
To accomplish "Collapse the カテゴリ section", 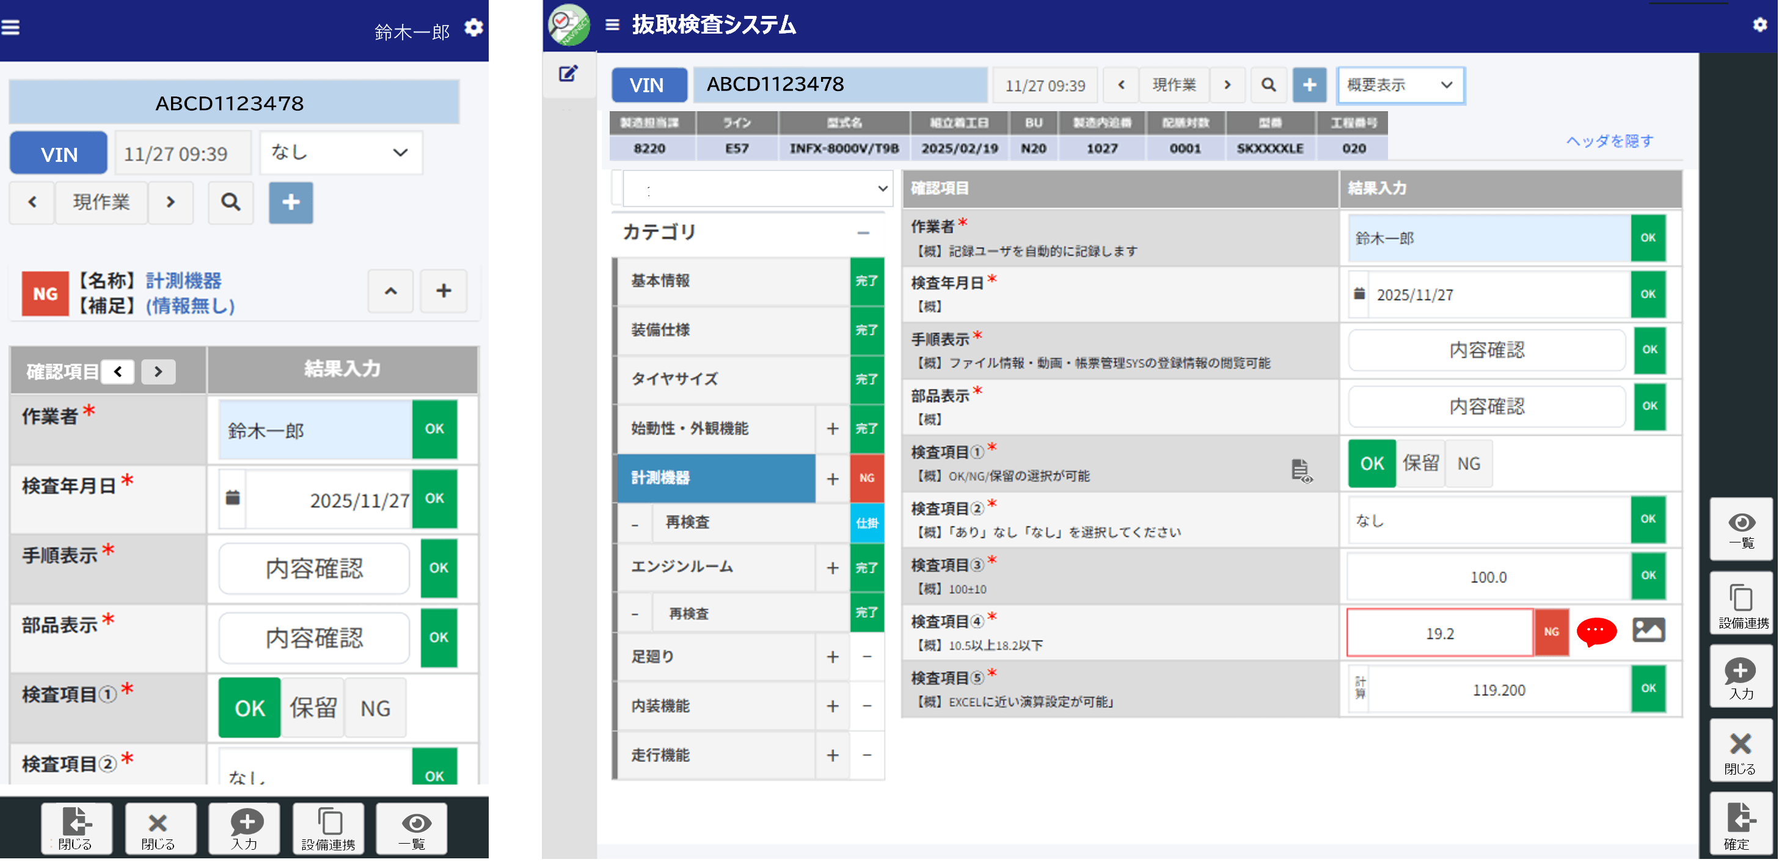I will coord(863,233).
